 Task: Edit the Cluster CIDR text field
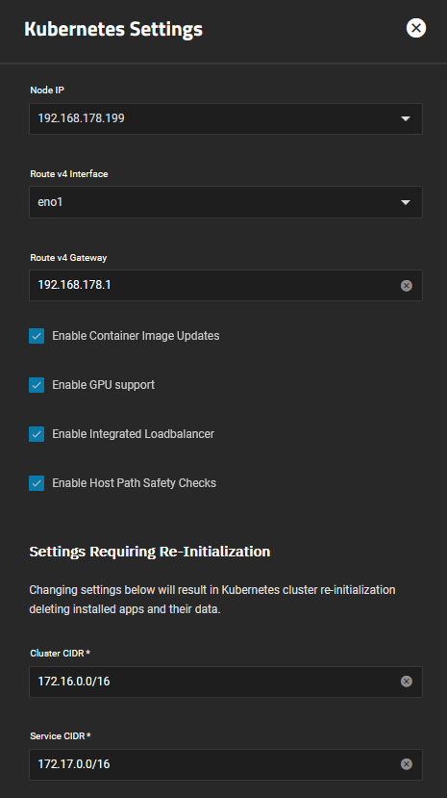pyautogui.click(x=218, y=682)
